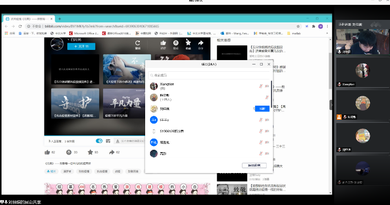
Task: Toggle microphone icon for S1906126 member
Action: (261, 131)
